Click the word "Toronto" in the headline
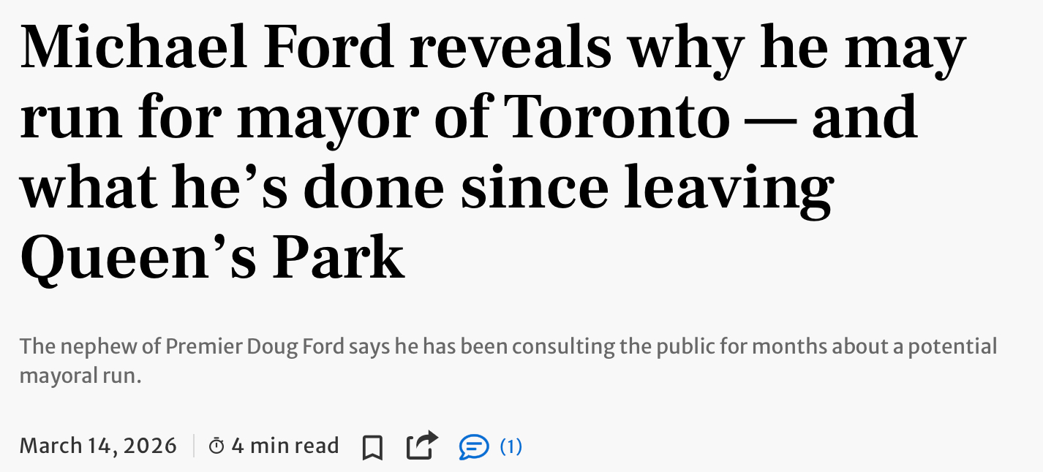The width and height of the screenshot is (1043, 472). [618, 117]
